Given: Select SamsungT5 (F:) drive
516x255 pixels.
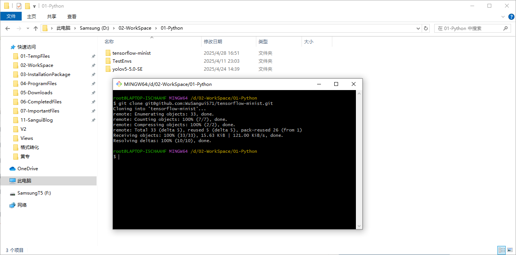Looking at the screenshot, I should pyautogui.click(x=34, y=193).
